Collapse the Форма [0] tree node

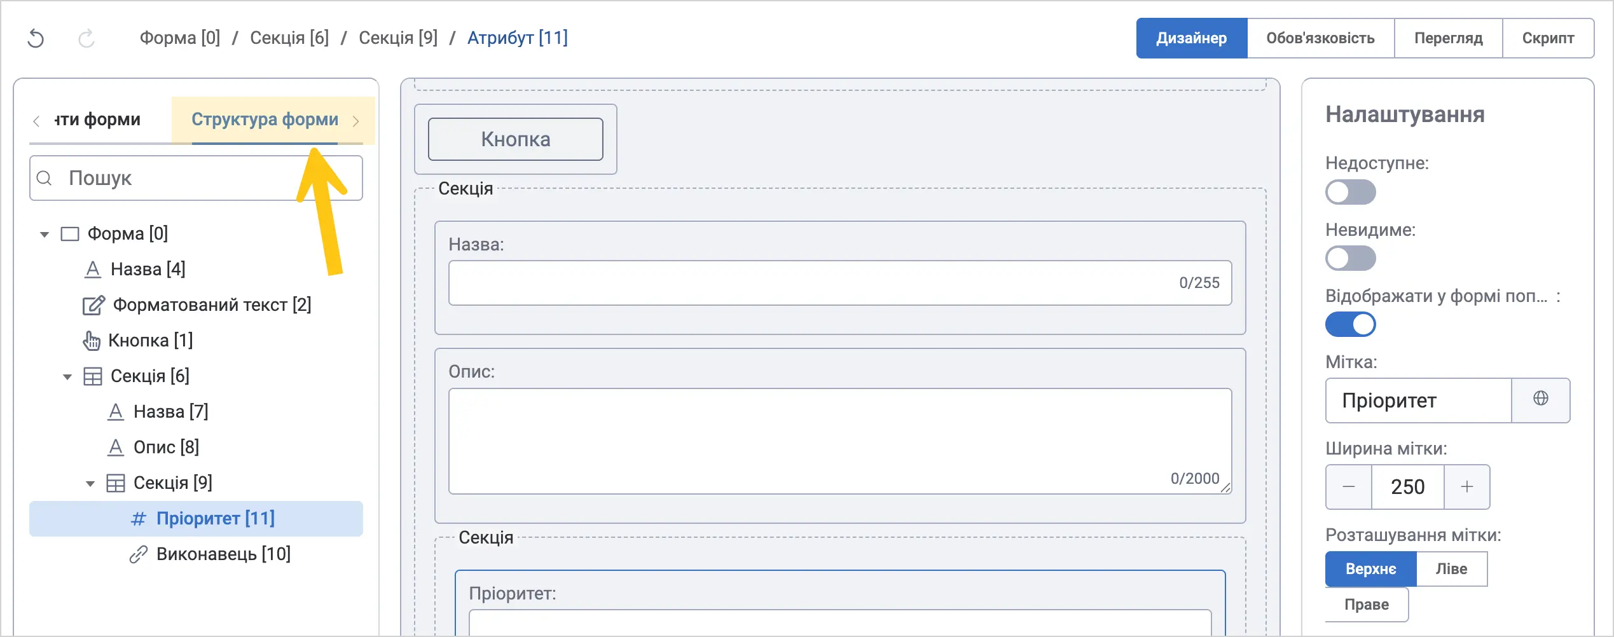(45, 235)
